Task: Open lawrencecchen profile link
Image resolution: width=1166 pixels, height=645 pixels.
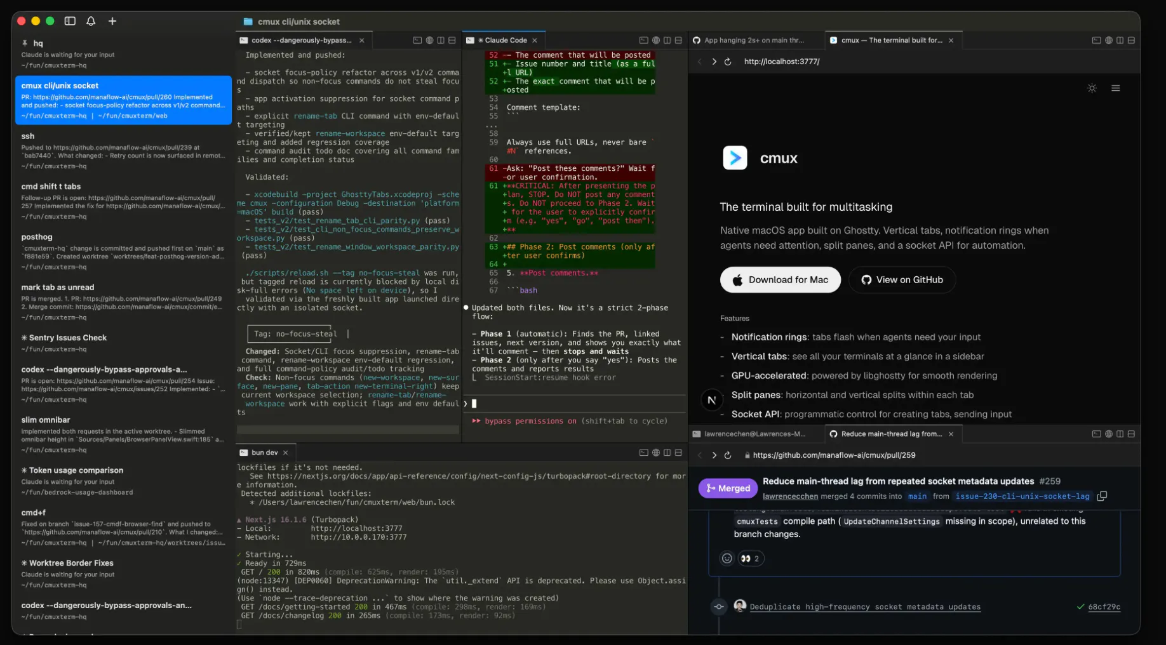Action: tap(790, 496)
